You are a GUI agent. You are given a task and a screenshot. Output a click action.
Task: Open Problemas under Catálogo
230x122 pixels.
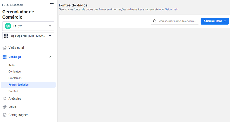pyautogui.click(x=15, y=78)
